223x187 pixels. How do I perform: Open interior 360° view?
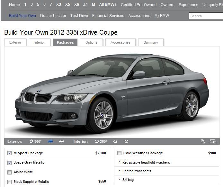(x=101, y=141)
